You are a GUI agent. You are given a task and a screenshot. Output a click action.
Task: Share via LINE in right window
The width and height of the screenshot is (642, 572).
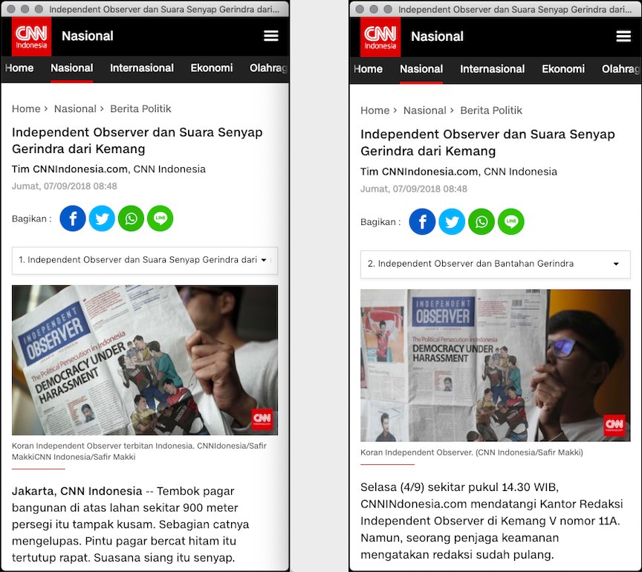pyautogui.click(x=511, y=221)
